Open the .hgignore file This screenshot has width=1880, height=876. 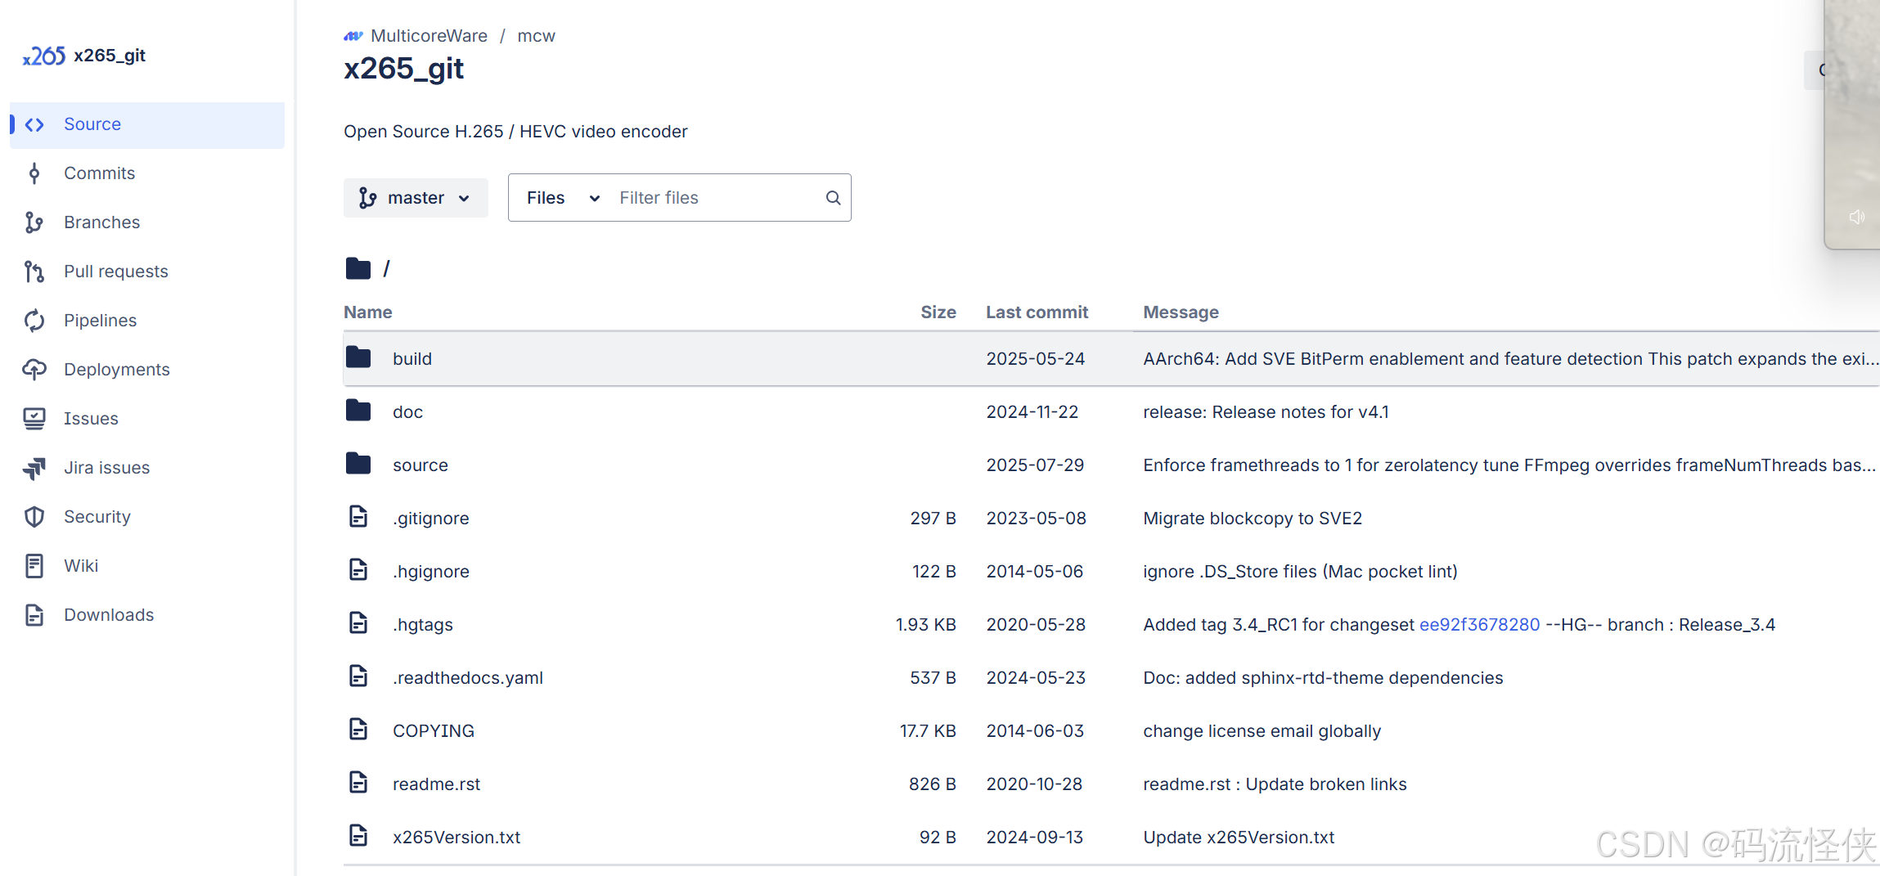pos(431,572)
